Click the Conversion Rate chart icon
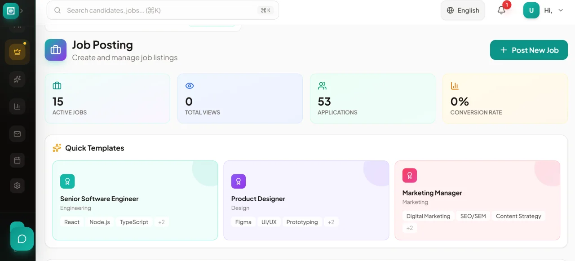The image size is (575, 261). tap(455, 85)
